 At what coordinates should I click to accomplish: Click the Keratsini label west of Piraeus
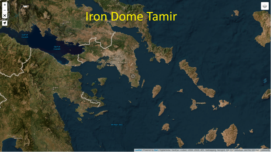pos(106,62)
